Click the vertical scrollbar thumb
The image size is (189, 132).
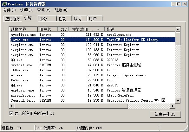(178, 38)
